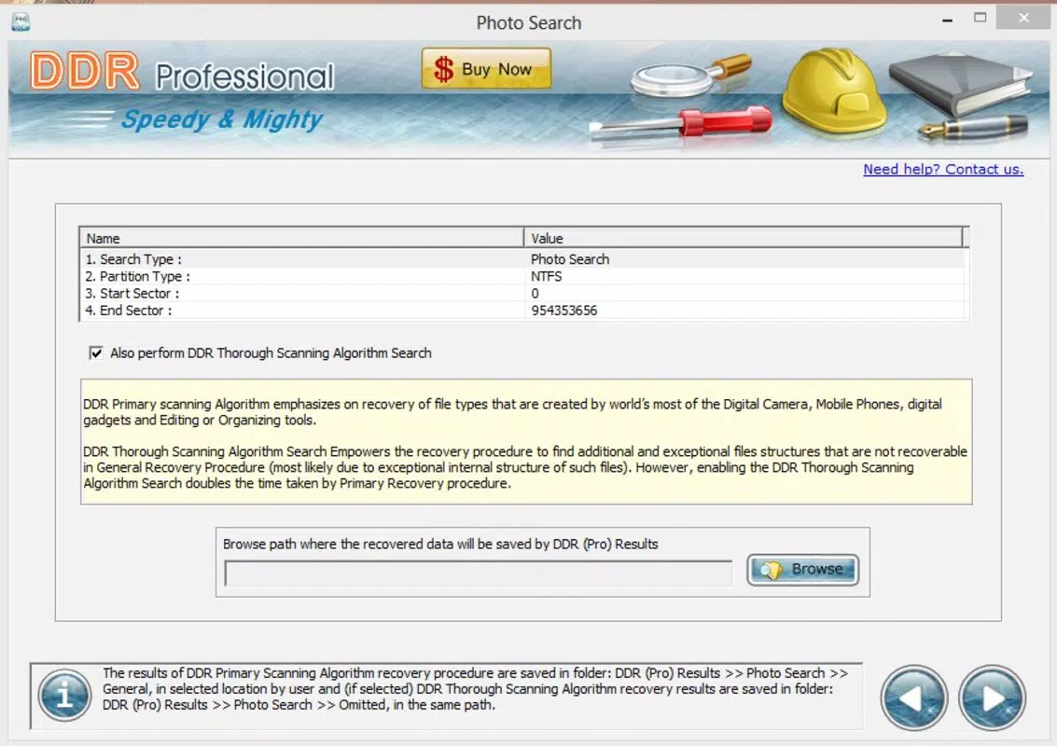Toggle DDR Thorough Scanning Algorithm Search checkbox
This screenshot has height=746, width=1057.
tap(96, 353)
